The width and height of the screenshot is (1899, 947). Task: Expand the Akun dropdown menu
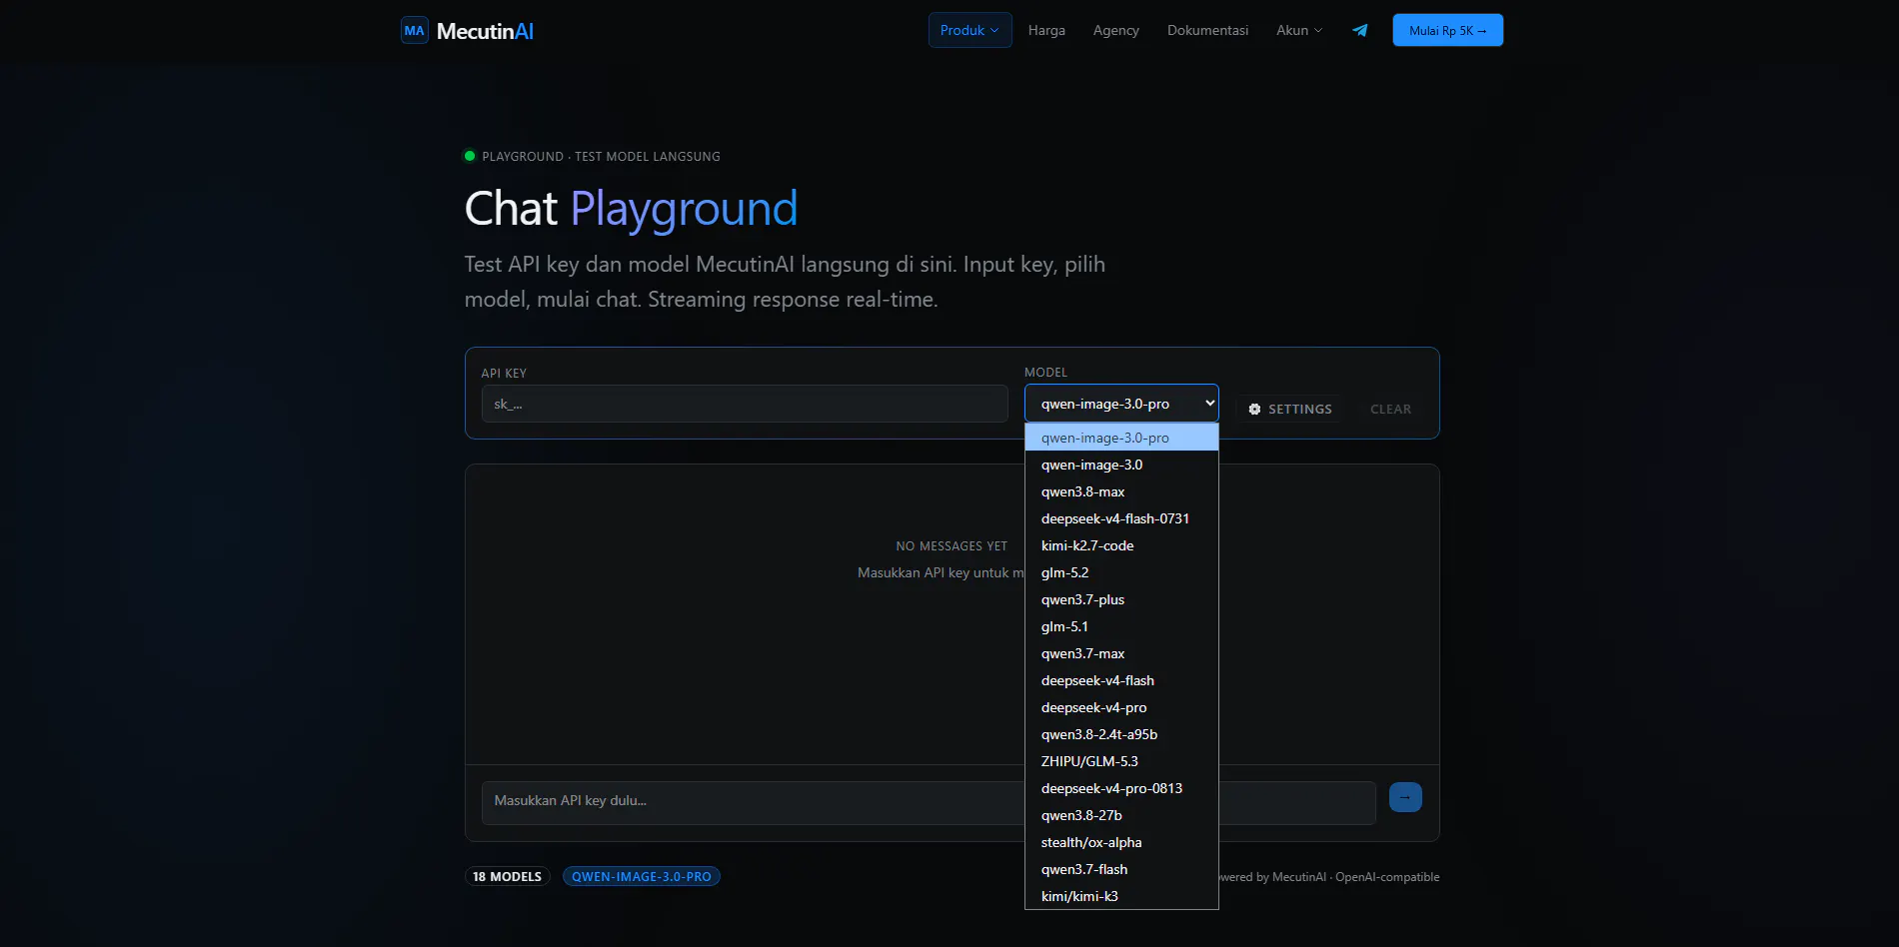click(1298, 30)
